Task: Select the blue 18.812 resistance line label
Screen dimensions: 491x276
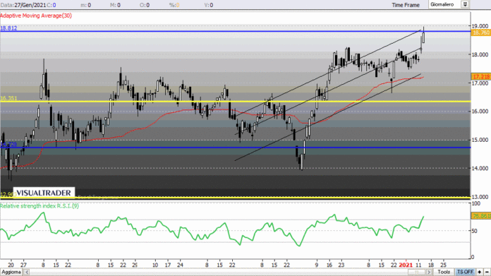Action: coord(8,28)
